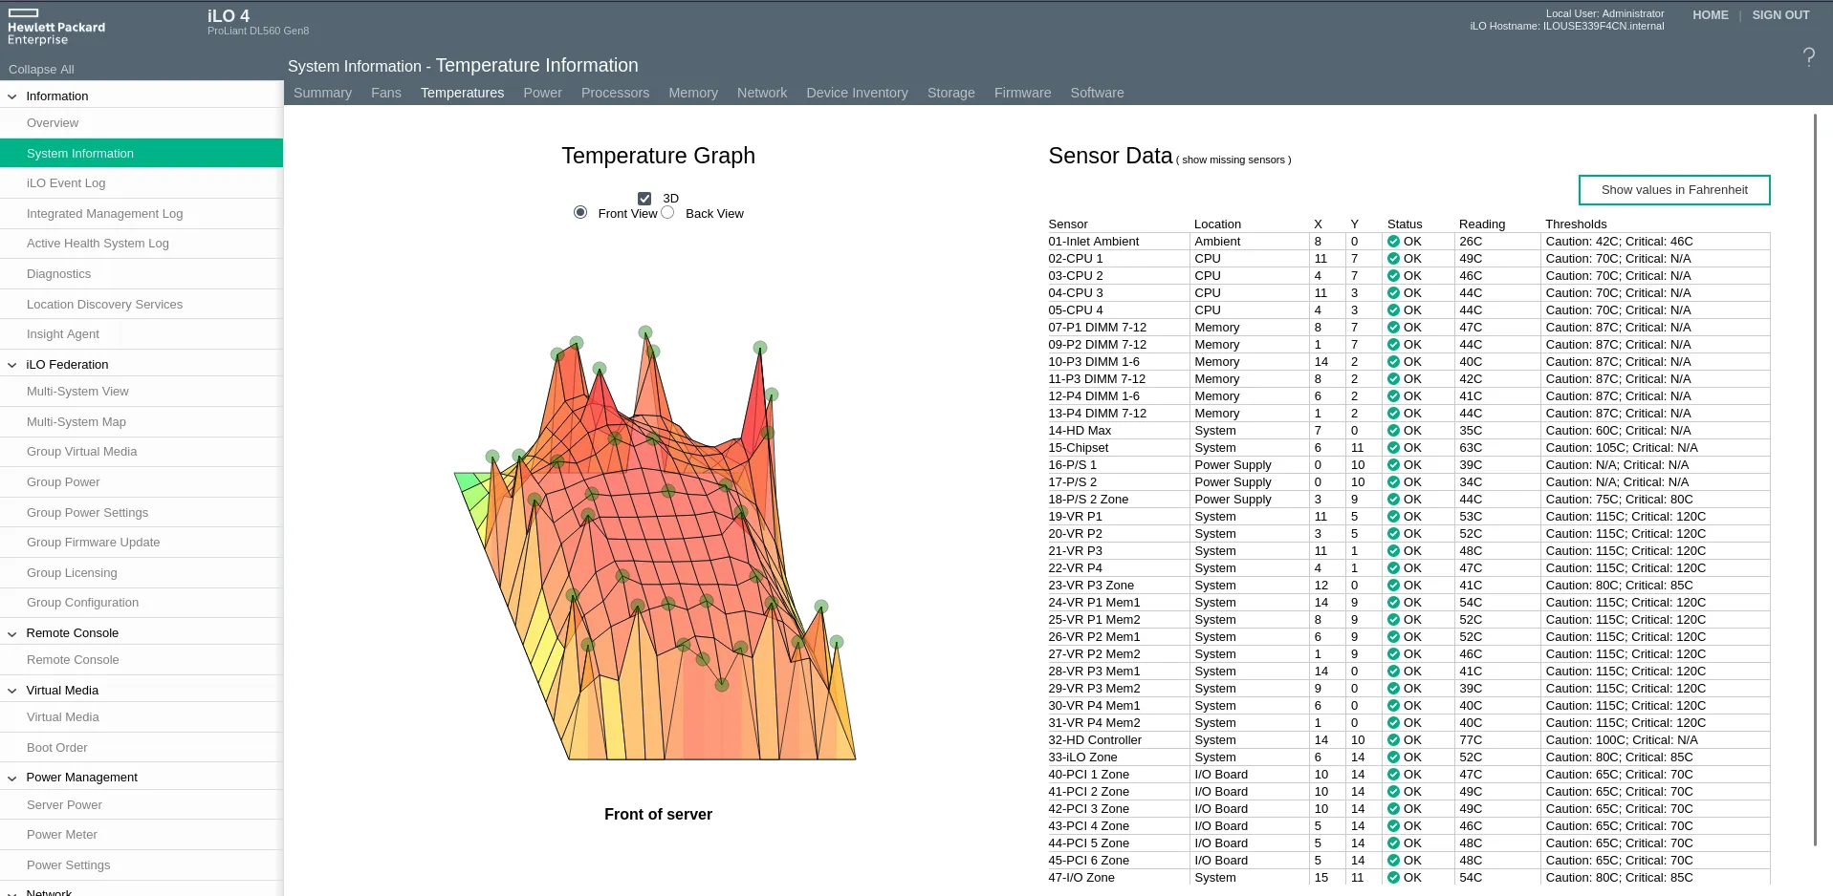Click the page vertical scrollbar
This screenshot has width=1833, height=896.
[x=1815, y=480]
